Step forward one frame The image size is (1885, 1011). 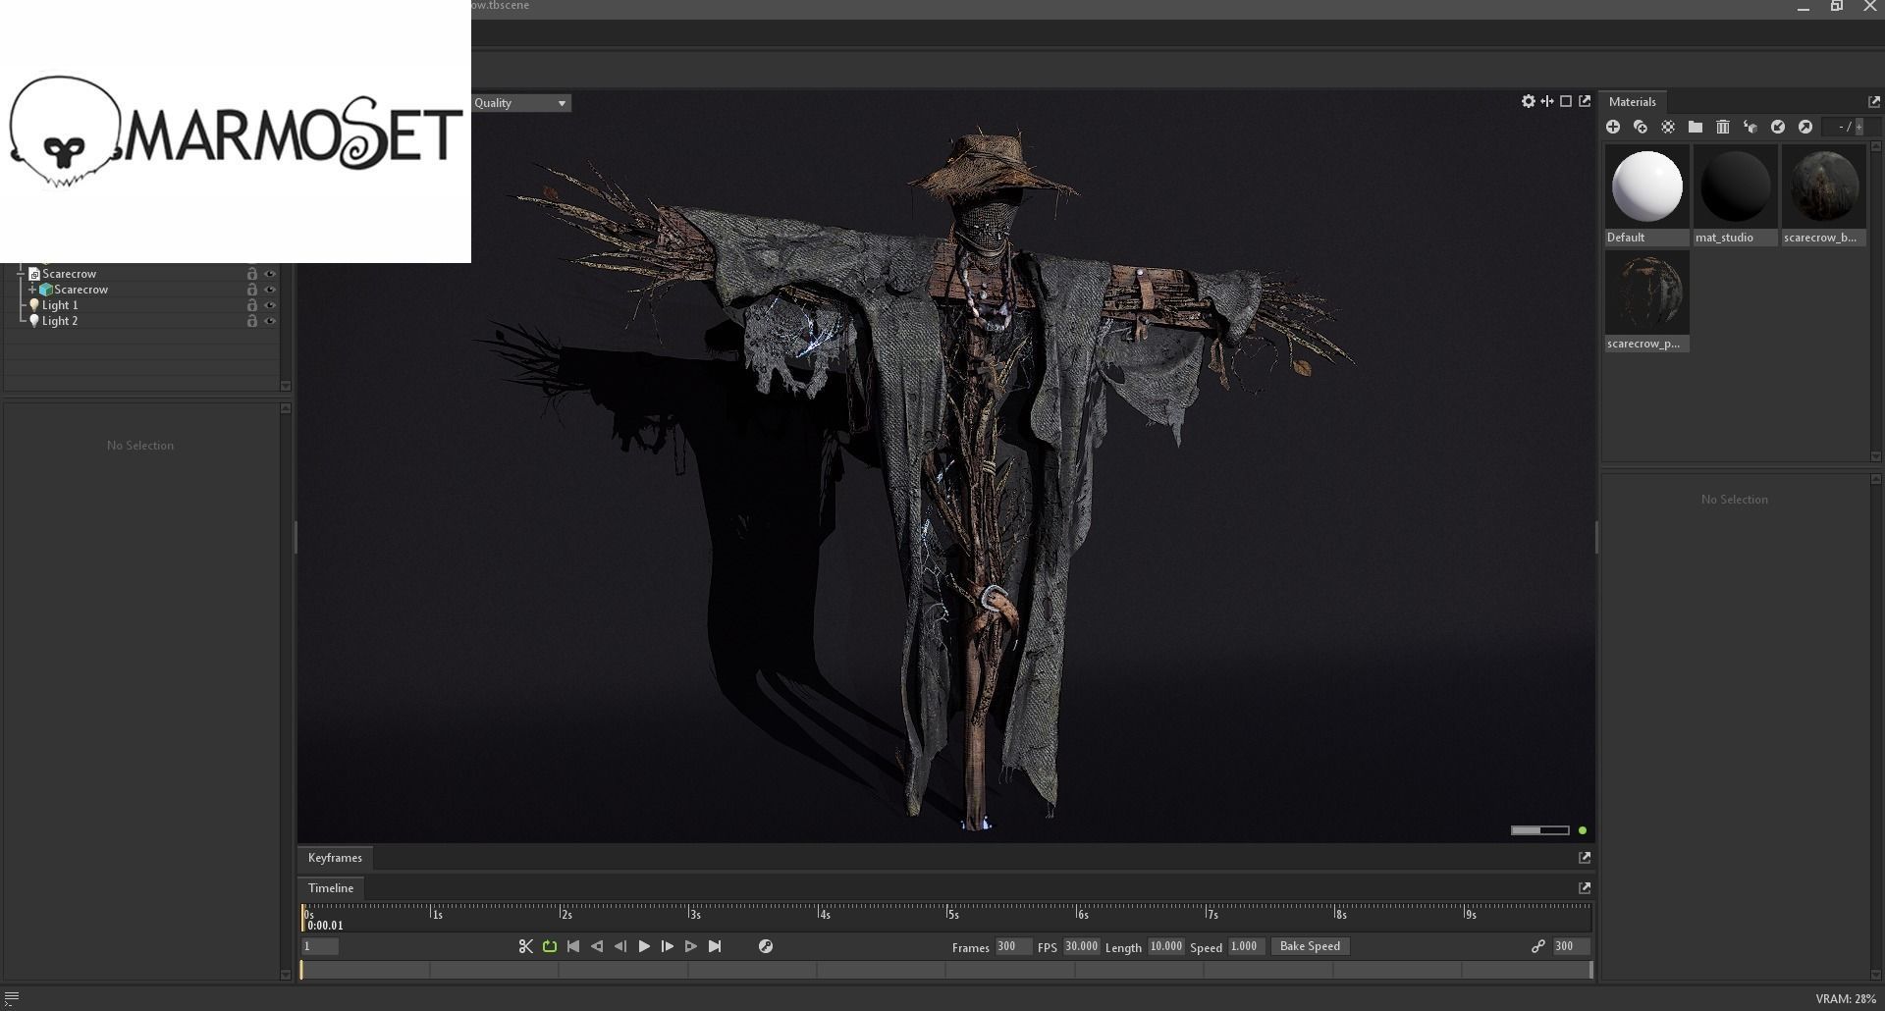668,946
